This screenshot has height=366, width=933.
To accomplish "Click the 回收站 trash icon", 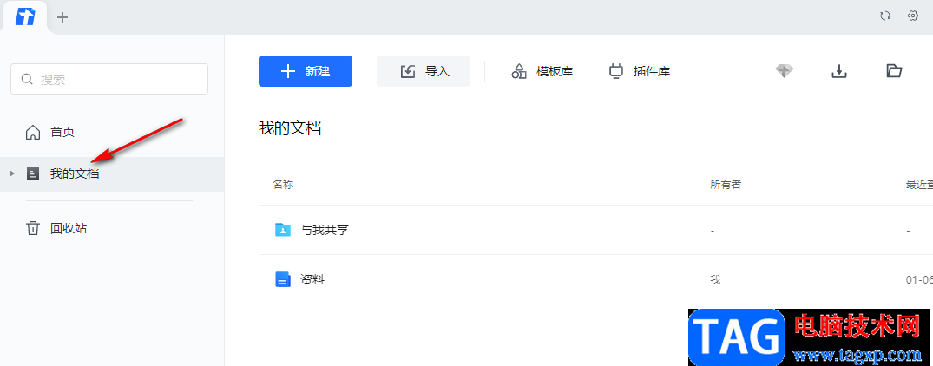I will [33, 228].
